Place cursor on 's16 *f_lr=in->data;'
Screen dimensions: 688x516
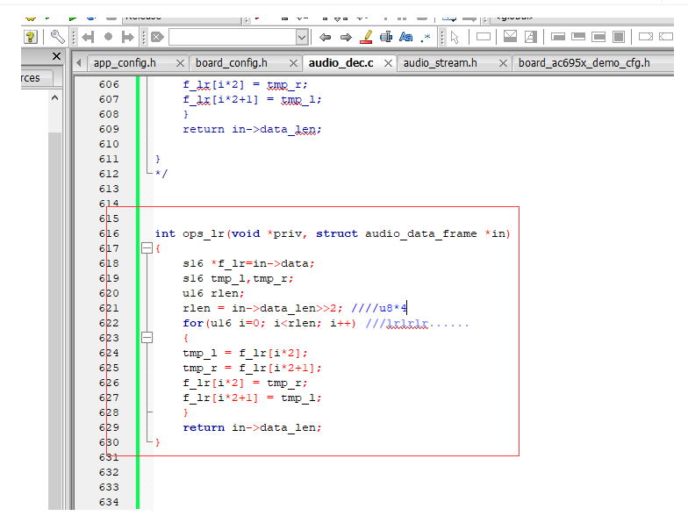click(248, 263)
